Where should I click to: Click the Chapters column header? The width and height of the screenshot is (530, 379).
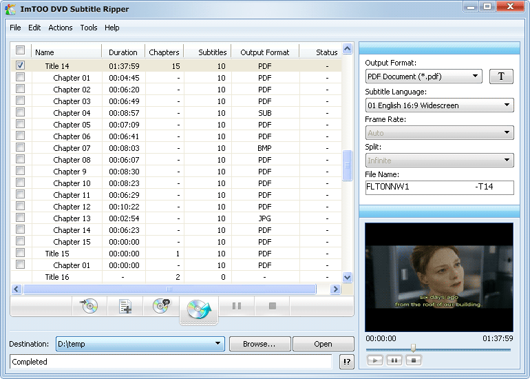pyautogui.click(x=165, y=52)
